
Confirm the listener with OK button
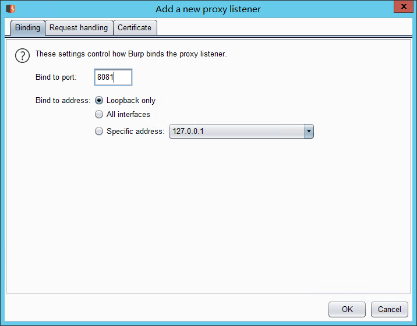click(347, 309)
